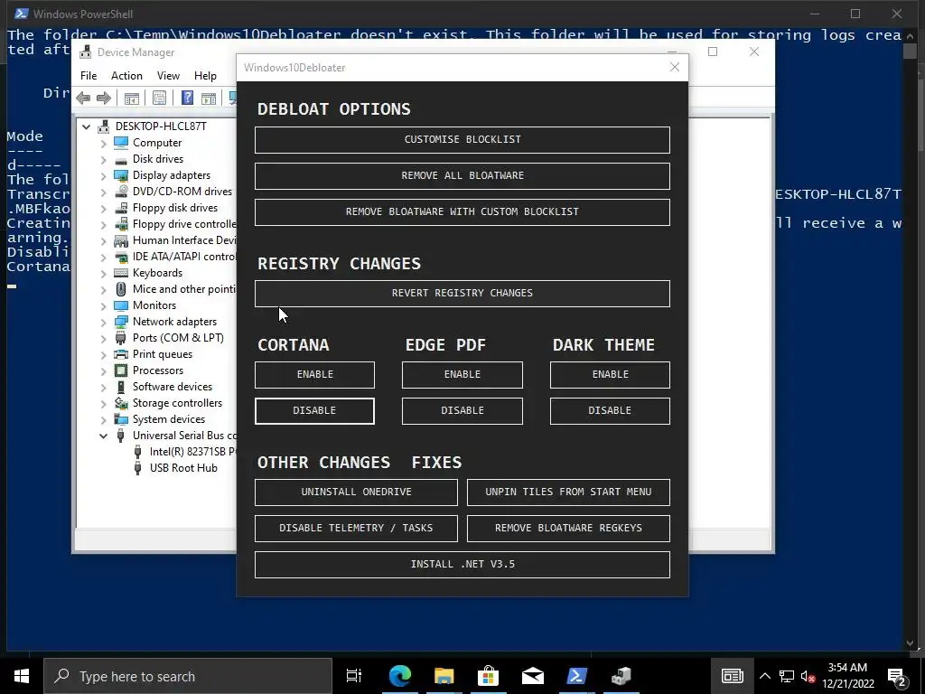Open Microsoft Edge from the taskbar

[x=399, y=676]
